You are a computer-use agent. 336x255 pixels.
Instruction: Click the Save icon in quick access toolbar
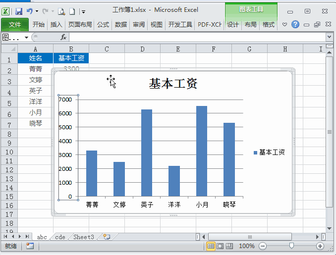[19, 11]
